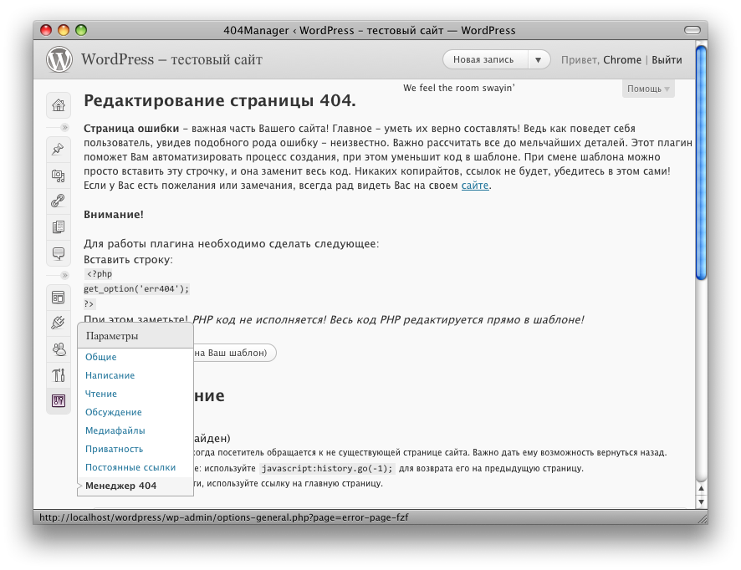Click the yellow minimize window button
This screenshot has height=570, width=741.
click(64, 30)
